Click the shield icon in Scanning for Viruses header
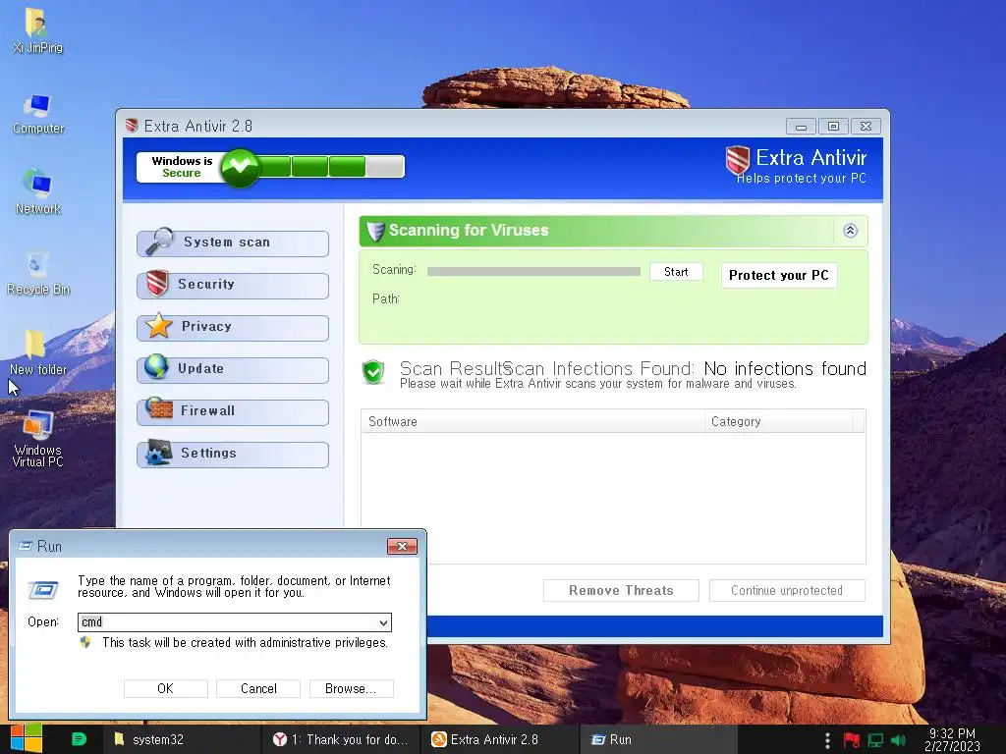Image resolution: width=1006 pixels, height=754 pixels. [x=375, y=231]
